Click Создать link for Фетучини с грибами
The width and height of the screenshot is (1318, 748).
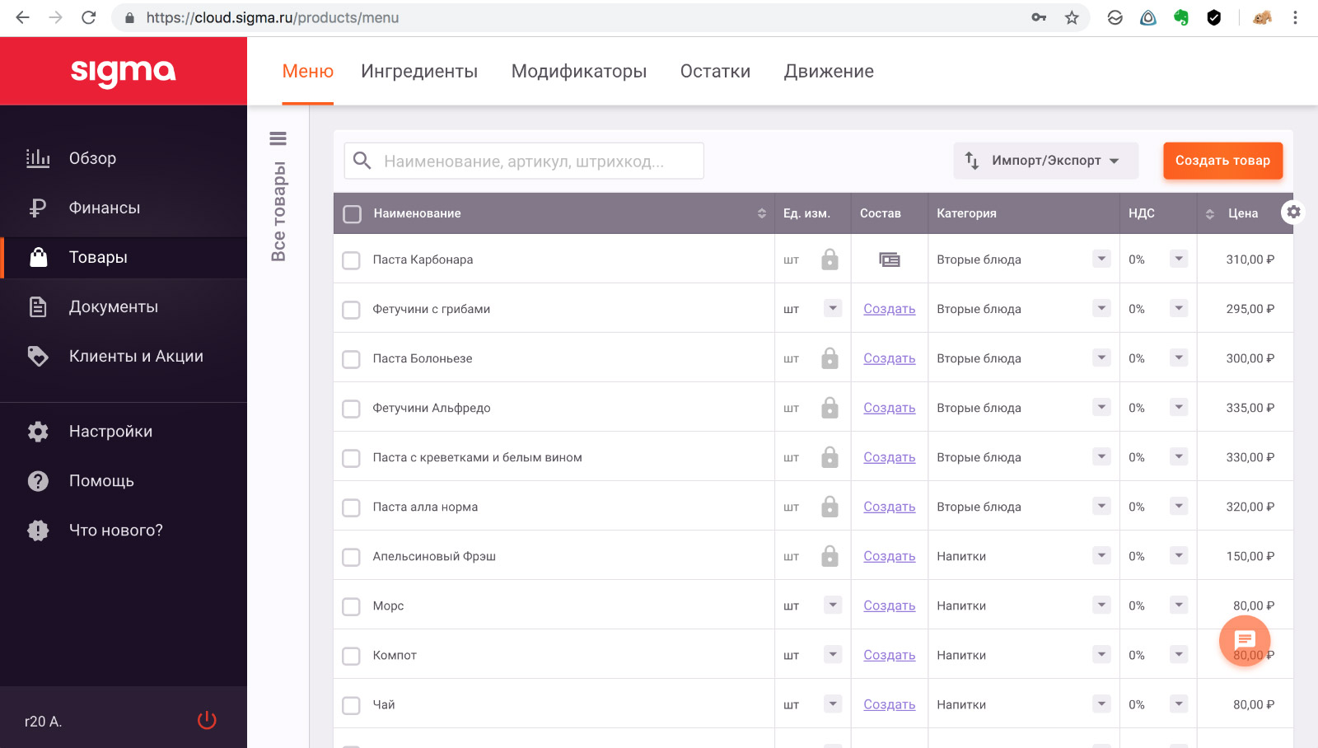[889, 309]
